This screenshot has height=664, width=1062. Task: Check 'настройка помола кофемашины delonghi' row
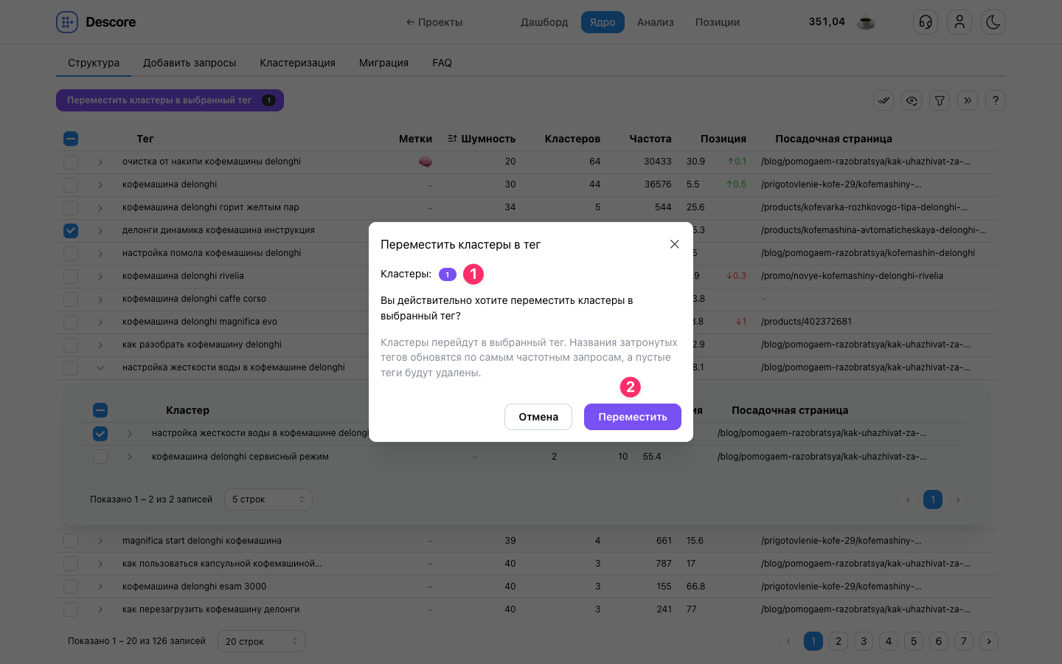point(71,253)
